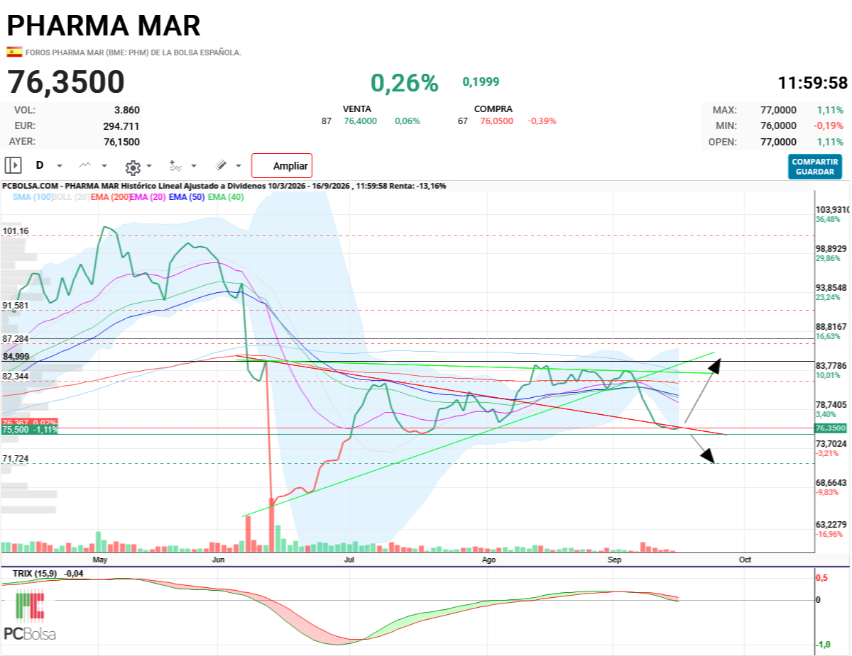Click the Compartir Guardar button
The image size is (852, 656).
[815, 167]
